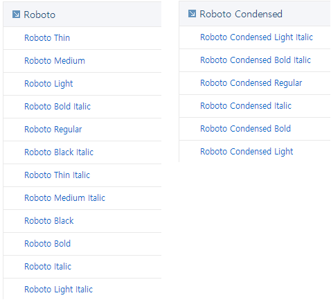Open Roboto Condensed Light Italic
331x300 pixels.
pos(256,37)
